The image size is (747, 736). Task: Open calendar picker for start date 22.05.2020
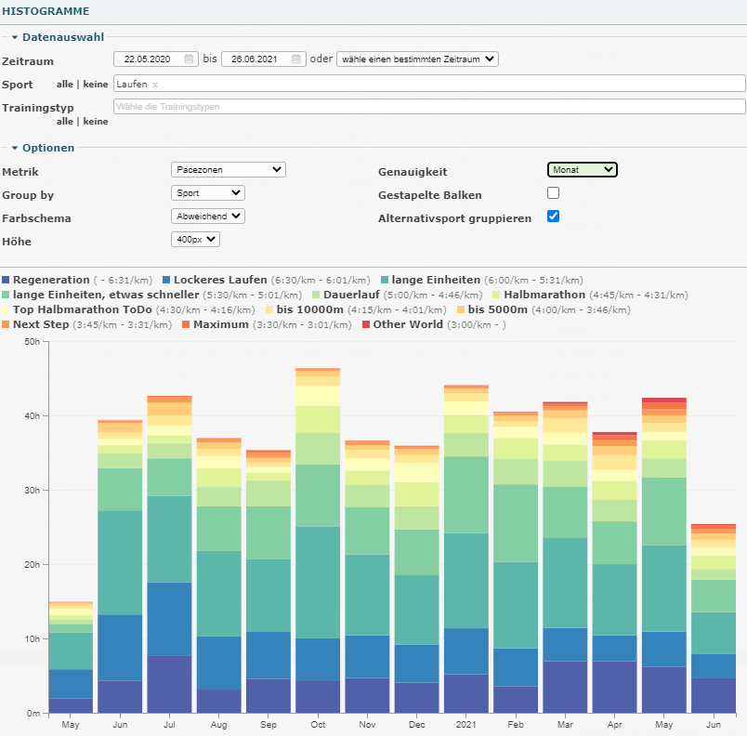click(190, 59)
